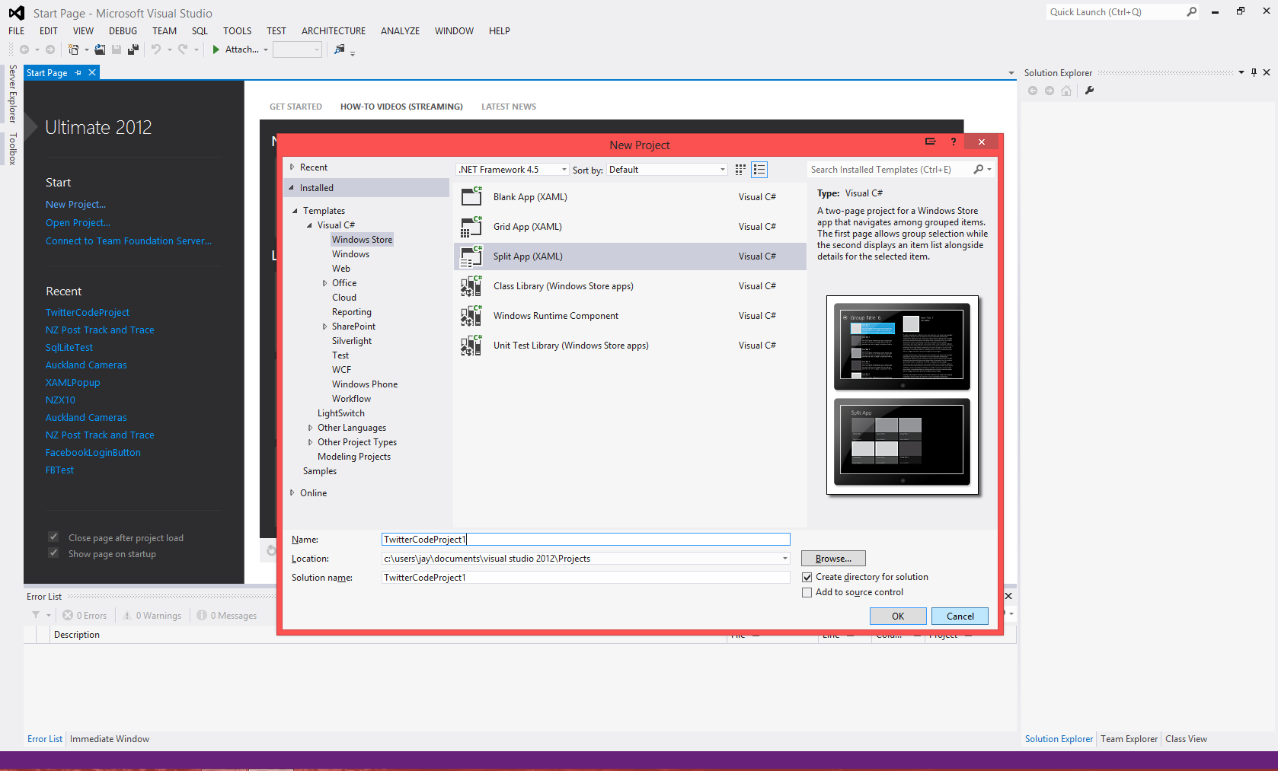Open the .NET Framework 4.5 dropdown
The height and width of the screenshot is (771, 1278).
point(513,170)
